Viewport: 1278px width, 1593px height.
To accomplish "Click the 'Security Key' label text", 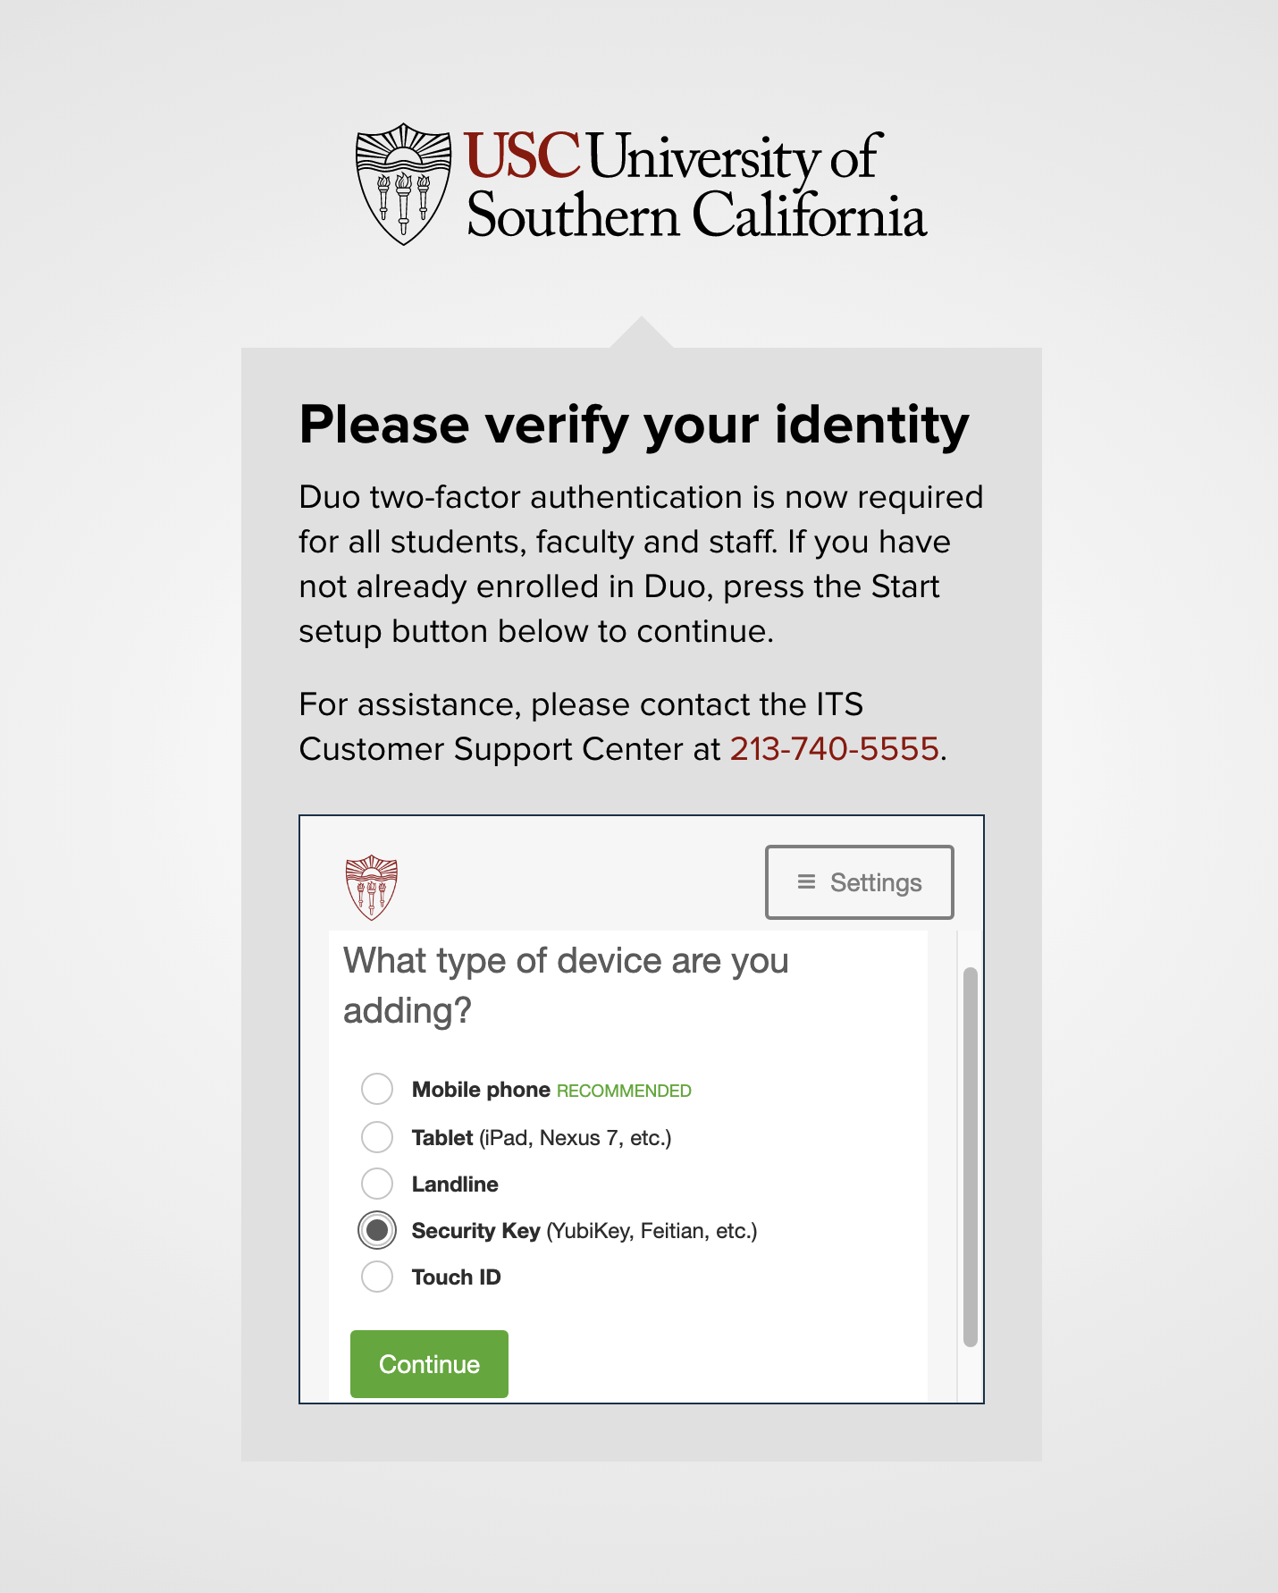I will [475, 1231].
